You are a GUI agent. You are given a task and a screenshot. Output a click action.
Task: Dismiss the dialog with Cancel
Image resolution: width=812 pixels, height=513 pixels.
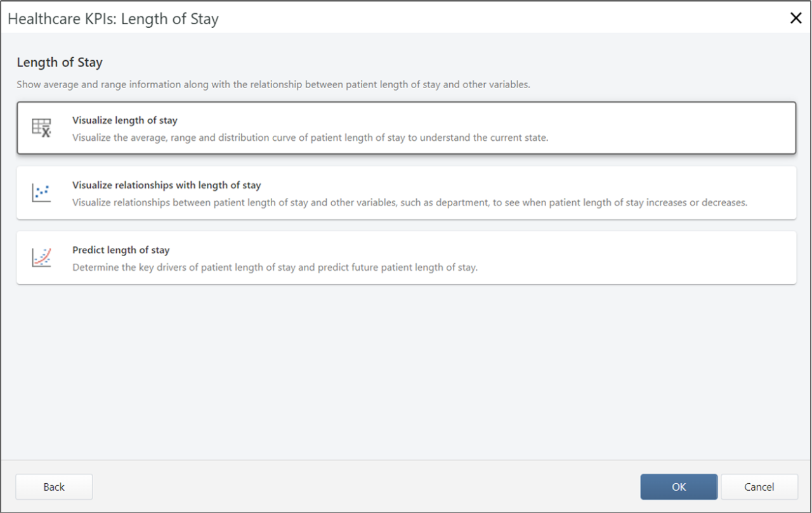coord(759,486)
